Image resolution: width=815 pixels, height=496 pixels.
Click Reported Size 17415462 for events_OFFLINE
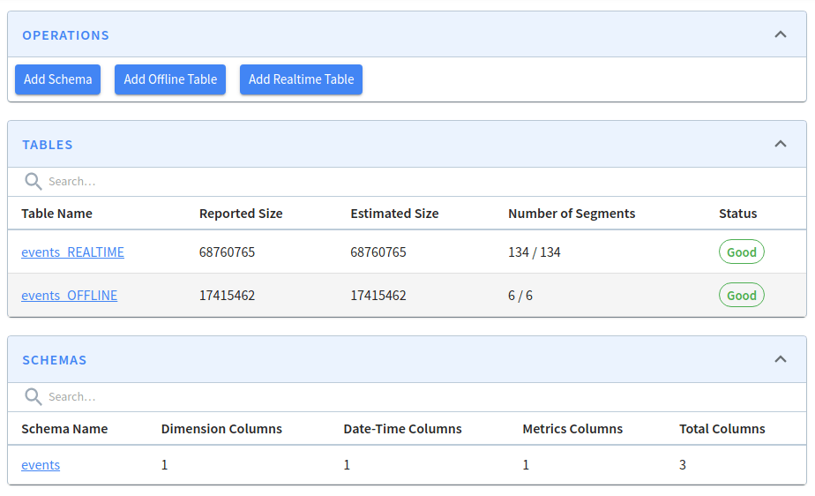tap(228, 296)
